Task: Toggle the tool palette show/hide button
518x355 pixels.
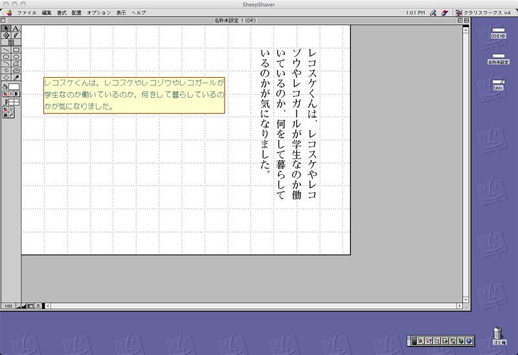Action: tap(30, 306)
